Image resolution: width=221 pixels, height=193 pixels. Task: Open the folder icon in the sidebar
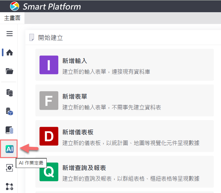(9, 71)
